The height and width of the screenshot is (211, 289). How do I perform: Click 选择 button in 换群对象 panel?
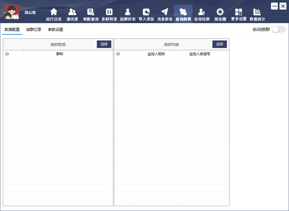click(x=220, y=44)
